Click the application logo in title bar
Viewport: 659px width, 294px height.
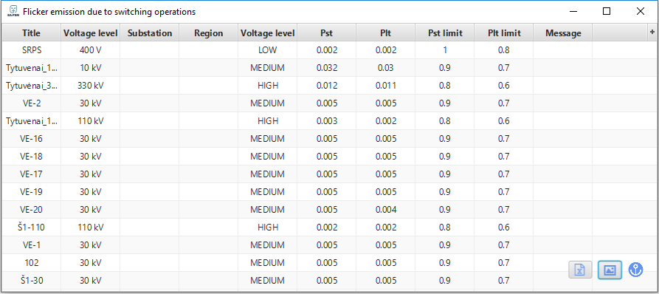point(12,11)
